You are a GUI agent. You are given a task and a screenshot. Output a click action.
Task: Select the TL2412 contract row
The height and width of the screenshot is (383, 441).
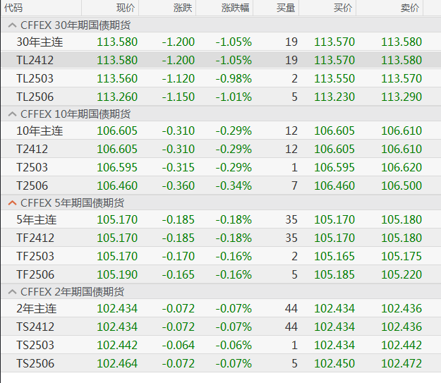coord(35,60)
